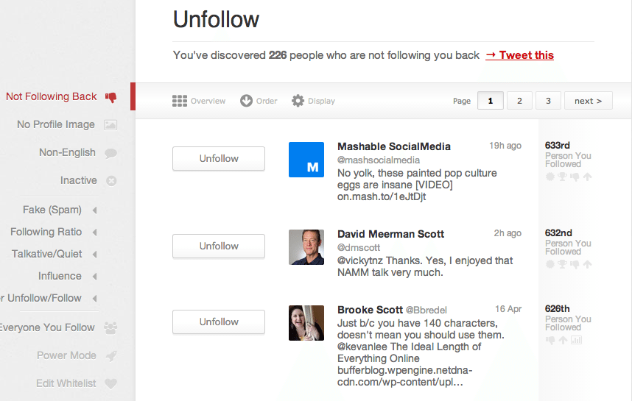Expand the Fake (Spam) filter section
This screenshot has width=632, height=401.
[95, 210]
